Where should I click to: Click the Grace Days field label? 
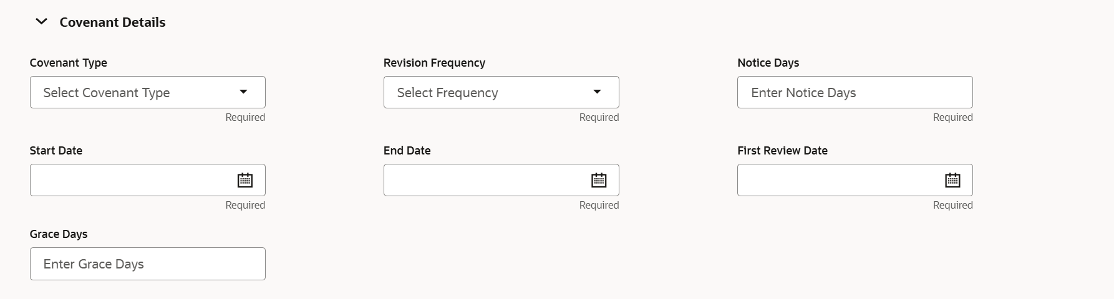tap(59, 234)
